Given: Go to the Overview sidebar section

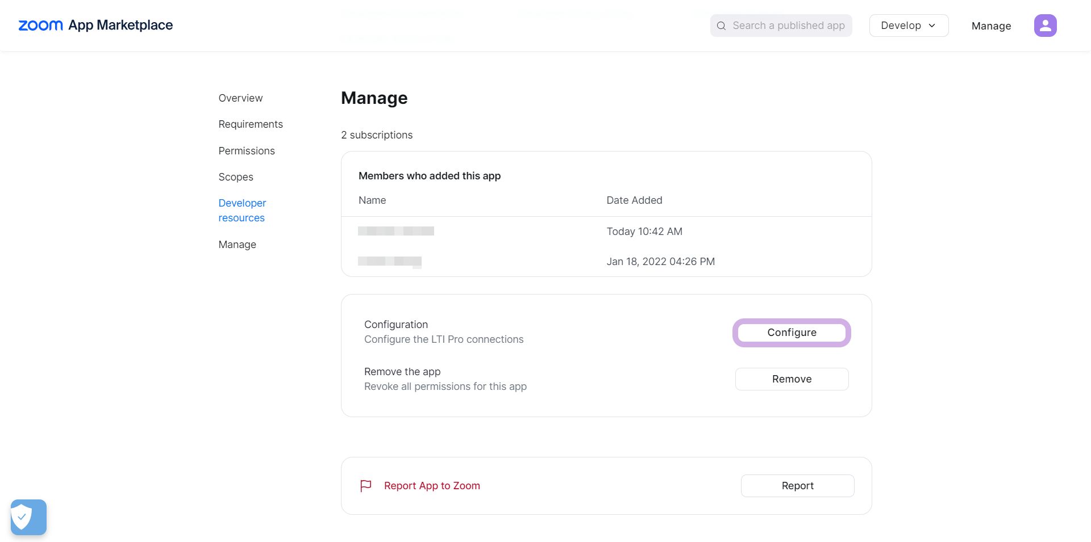Looking at the screenshot, I should click(240, 98).
